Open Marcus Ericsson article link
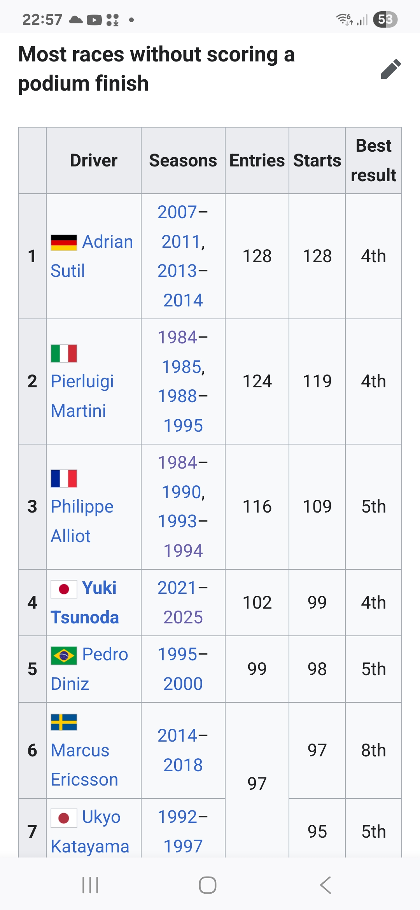Screen dimensions: 420x910 point(84,765)
